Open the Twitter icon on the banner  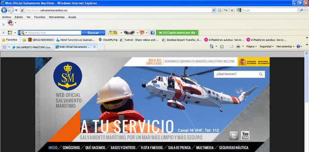point(234,136)
